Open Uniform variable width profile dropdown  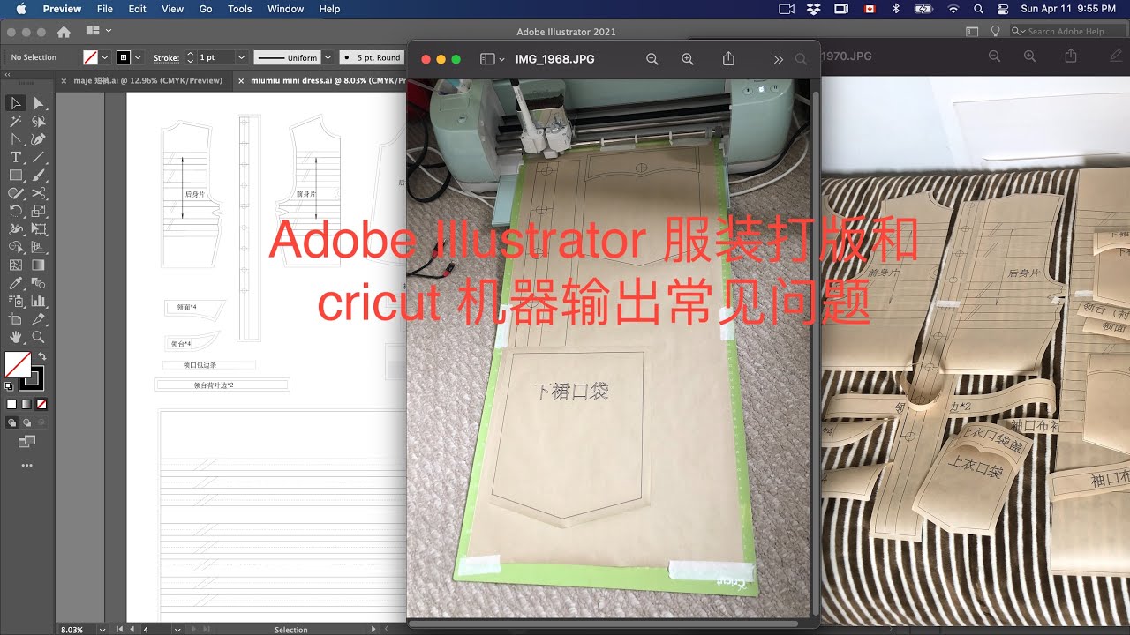click(x=328, y=57)
